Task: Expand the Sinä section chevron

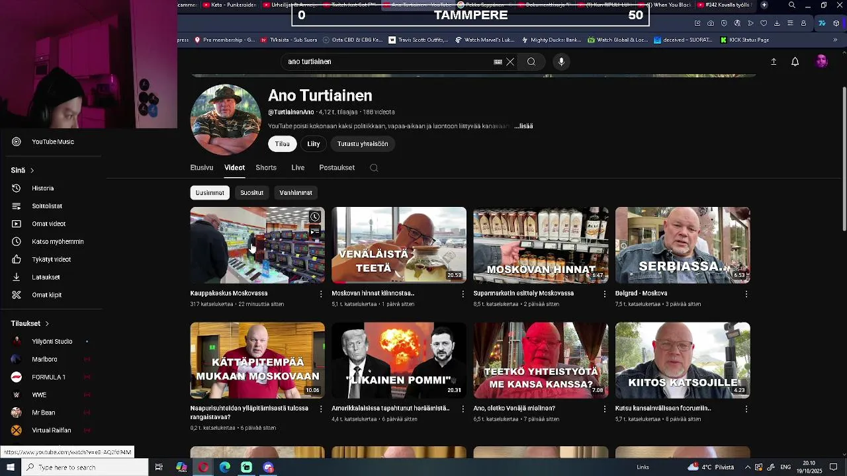Action: pos(32,171)
